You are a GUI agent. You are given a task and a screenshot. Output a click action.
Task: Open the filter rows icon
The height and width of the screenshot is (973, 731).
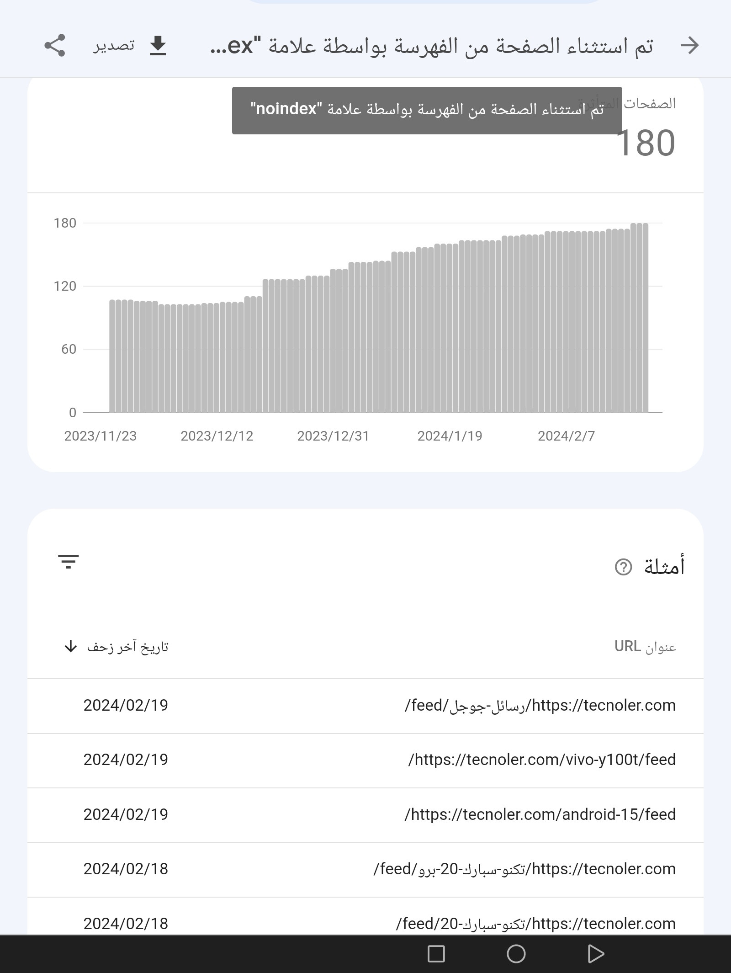pos(69,561)
